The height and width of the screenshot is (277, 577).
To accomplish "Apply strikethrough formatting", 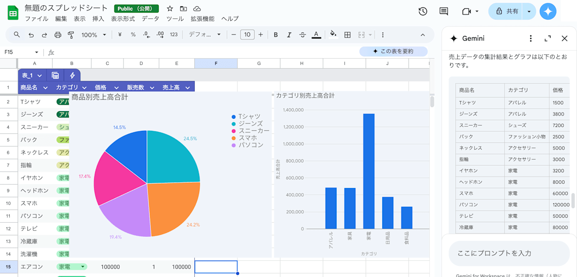I will pos(302,35).
